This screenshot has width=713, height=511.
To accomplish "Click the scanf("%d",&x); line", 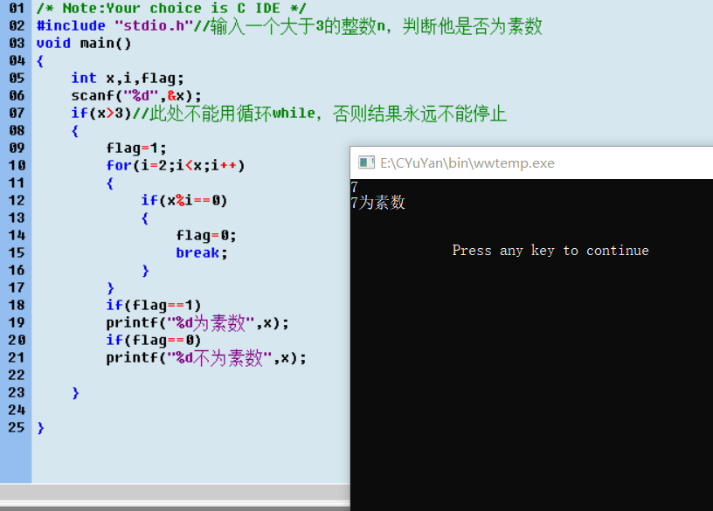I will 136,95.
